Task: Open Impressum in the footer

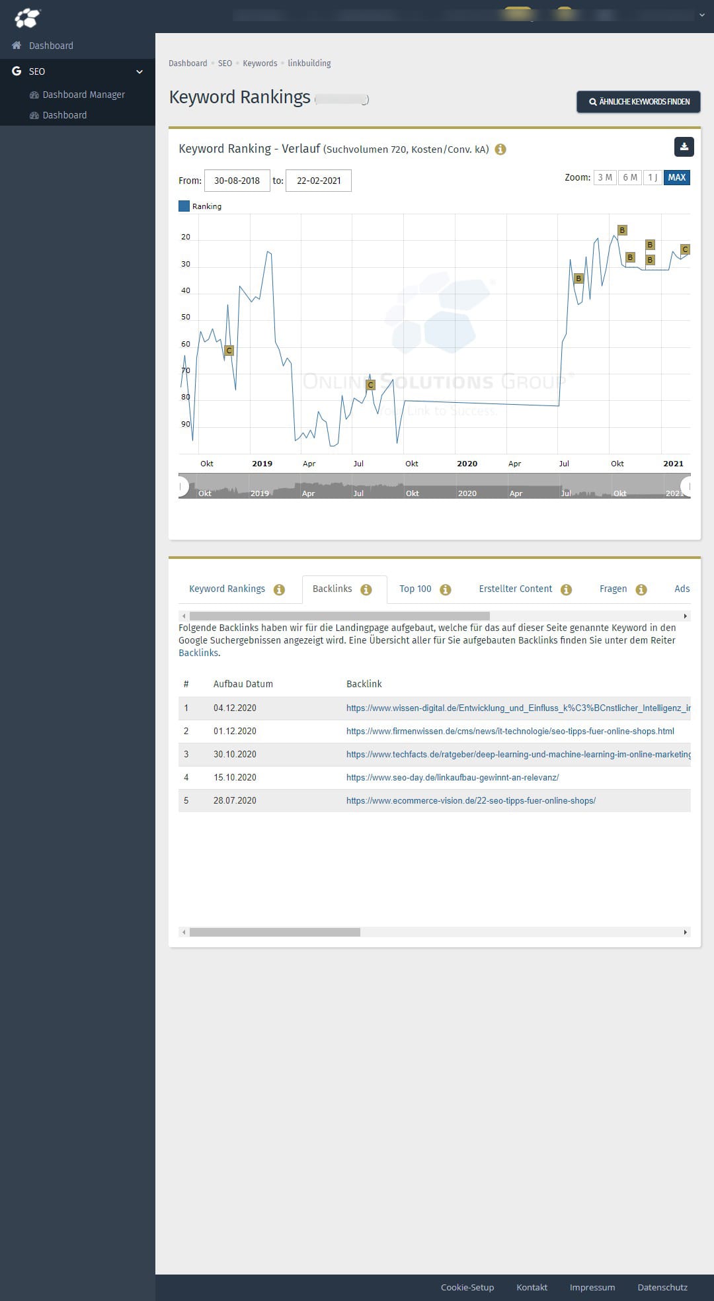Action: coord(592,1288)
